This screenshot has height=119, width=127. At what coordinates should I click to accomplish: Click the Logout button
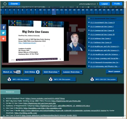point(105,4)
